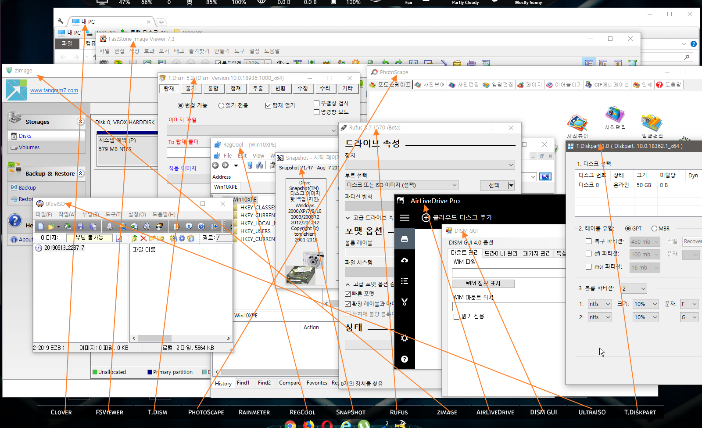Toggle the 탑재 열기 checkbox in T.Dism
The width and height of the screenshot is (702, 428).
[268, 105]
